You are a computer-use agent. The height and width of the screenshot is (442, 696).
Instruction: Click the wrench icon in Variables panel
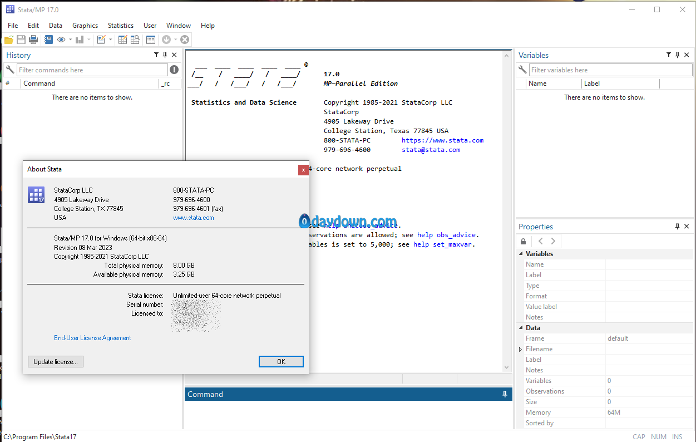tap(522, 70)
